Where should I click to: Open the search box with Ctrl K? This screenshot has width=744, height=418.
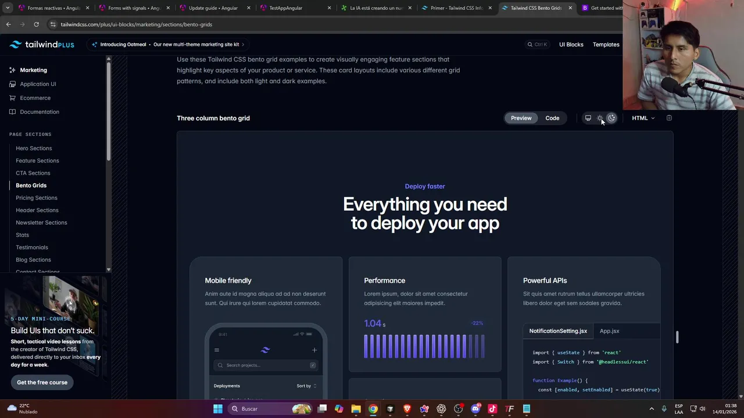537,45
